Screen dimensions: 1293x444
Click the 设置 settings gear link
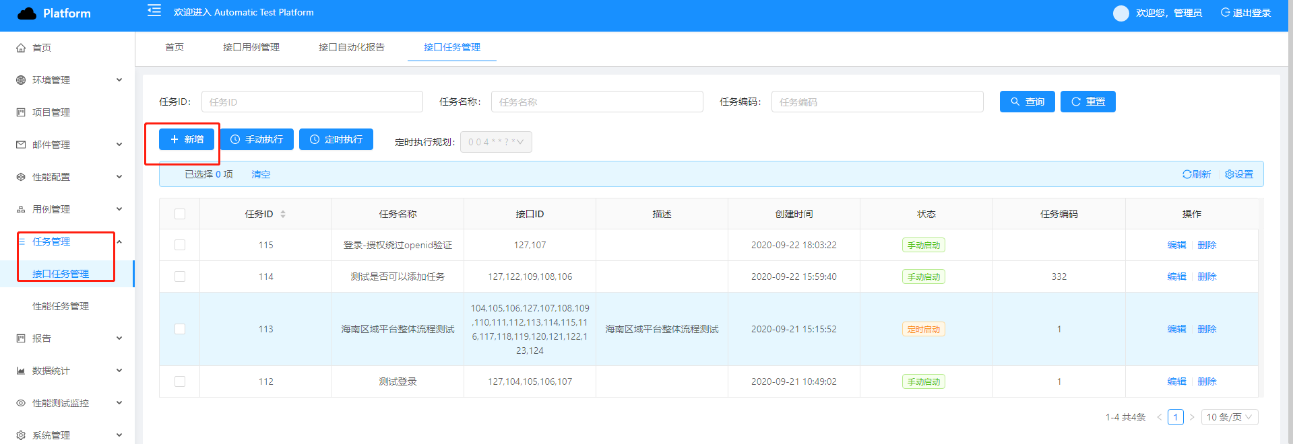click(x=1239, y=174)
